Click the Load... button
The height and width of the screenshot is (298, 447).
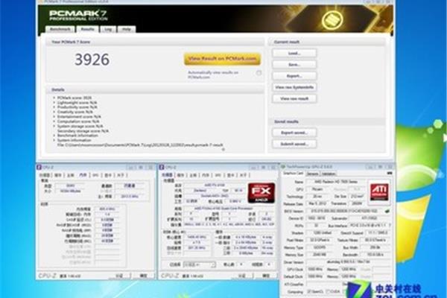coord(294,54)
